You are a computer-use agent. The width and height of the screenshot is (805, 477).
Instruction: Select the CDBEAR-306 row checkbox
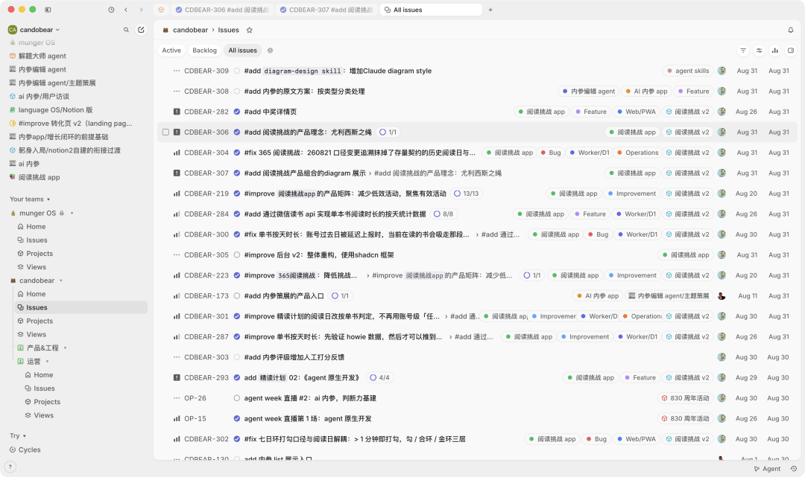165,132
